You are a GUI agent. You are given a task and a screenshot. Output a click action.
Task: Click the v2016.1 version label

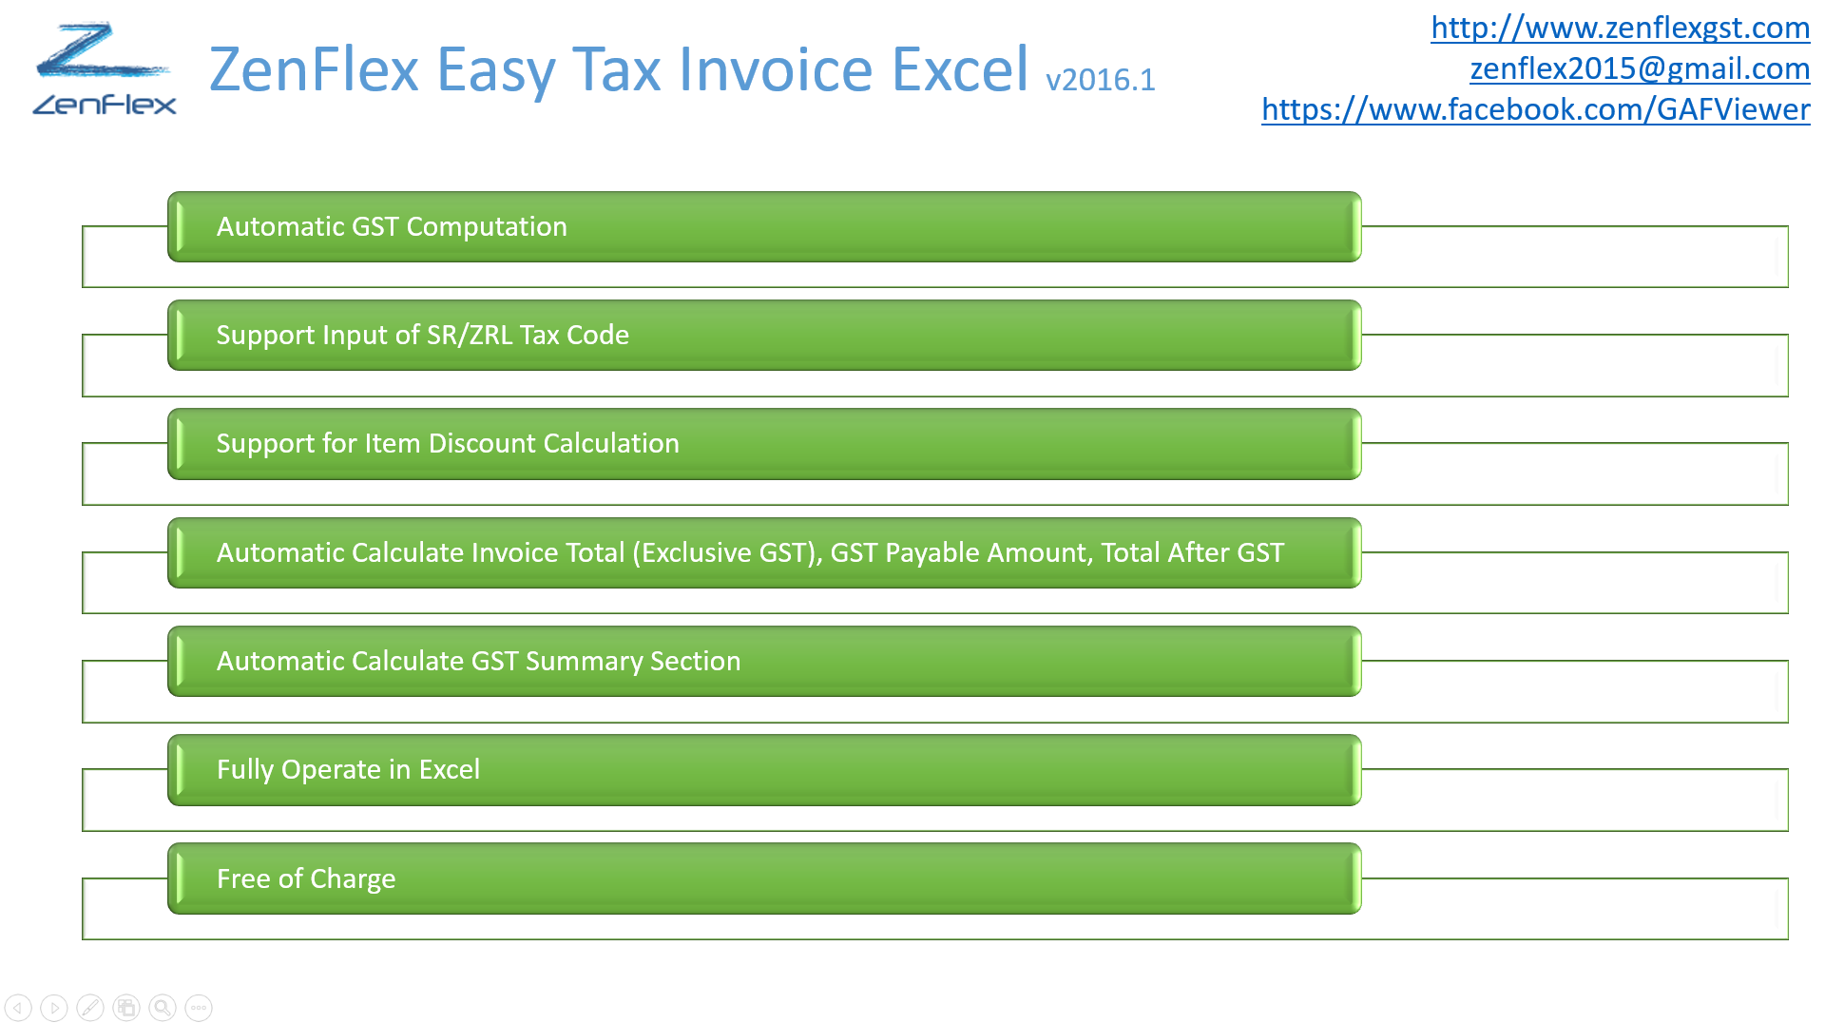coord(1101,80)
